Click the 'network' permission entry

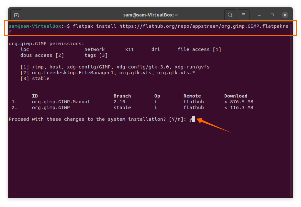(x=95, y=49)
